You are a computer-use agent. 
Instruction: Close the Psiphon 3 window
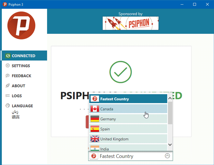[x=207, y=4]
